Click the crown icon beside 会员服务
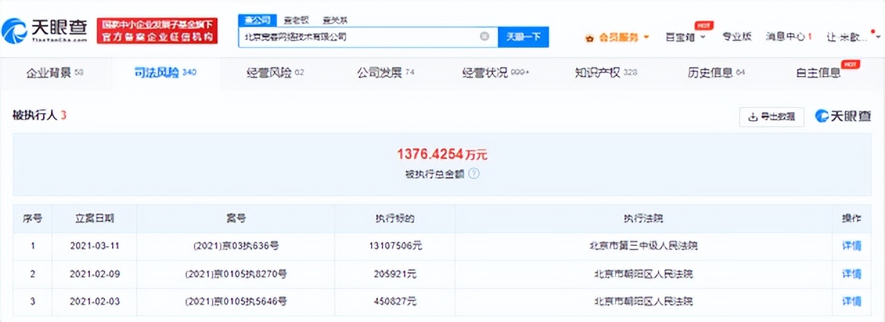This screenshot has width=885, height=322. pos(589,37)
